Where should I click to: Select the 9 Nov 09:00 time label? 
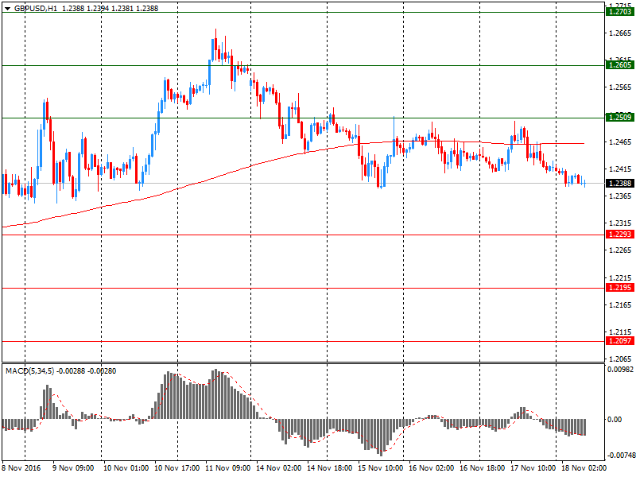click(x=73, y=468)
